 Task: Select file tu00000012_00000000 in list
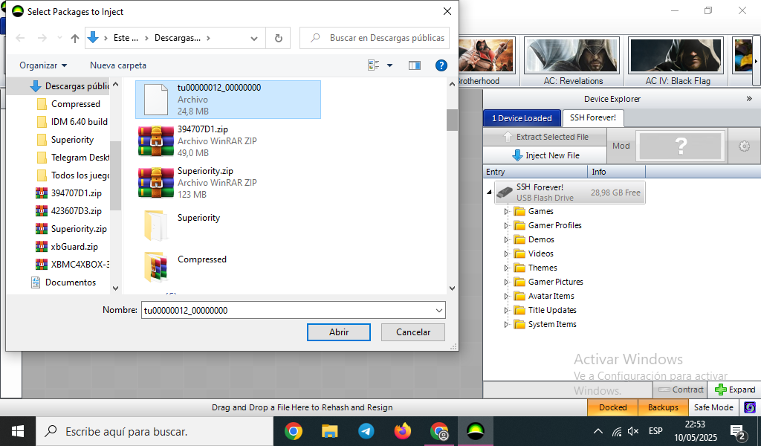pos(228,100)
